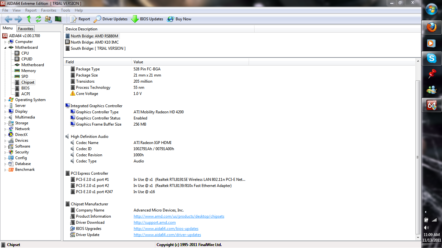Click the Integrated Graphics Controller monitor icon
Image resolution: width=442 pixels, height=248 pixels.
pyautogui.click(x=68, y=106)
